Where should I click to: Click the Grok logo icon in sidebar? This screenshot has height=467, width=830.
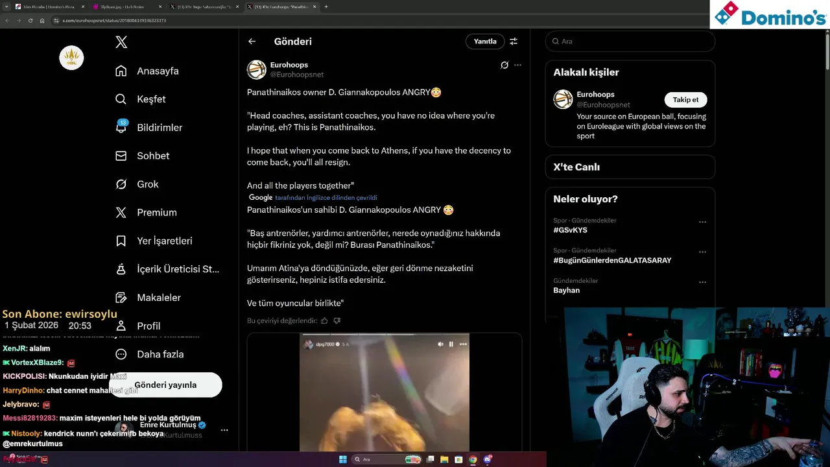tap(121, 184)
